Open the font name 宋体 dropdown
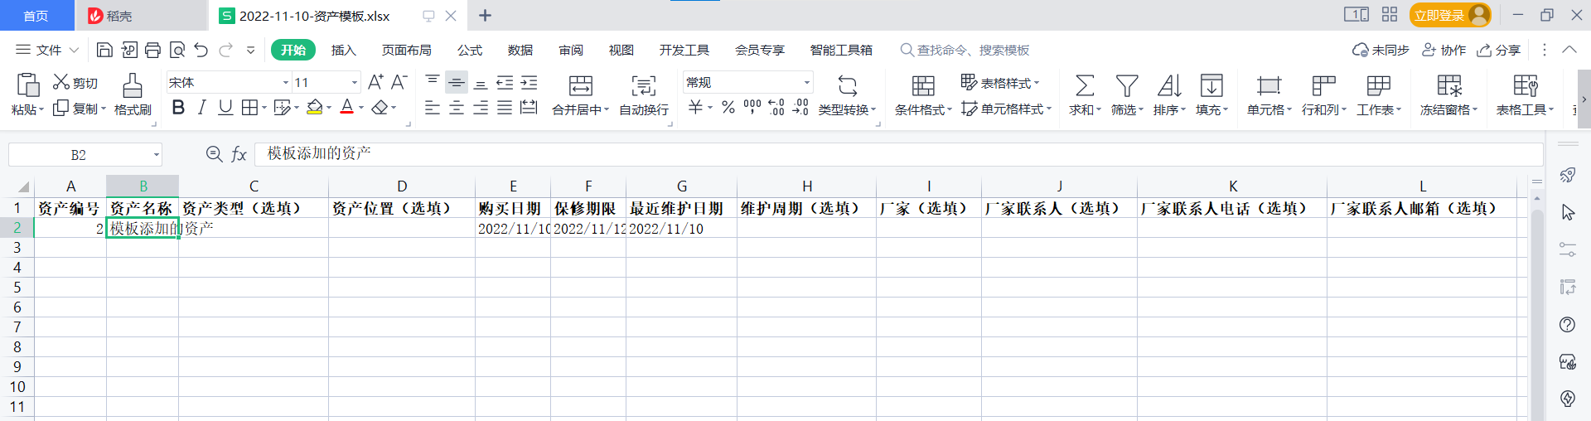Image resolution: width=1591 pixels, height=421 pixels. pos(286,82)
